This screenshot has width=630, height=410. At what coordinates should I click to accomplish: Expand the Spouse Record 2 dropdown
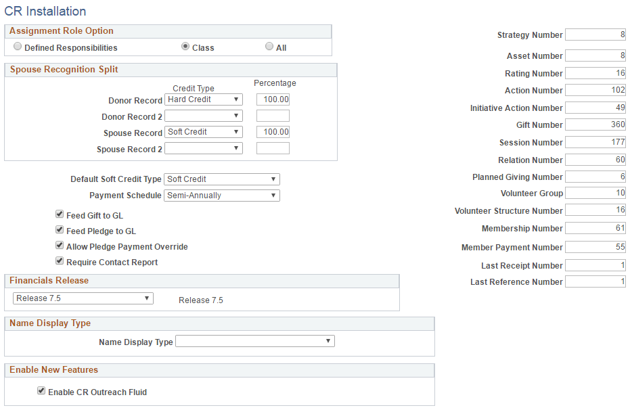tap(203, 147)
